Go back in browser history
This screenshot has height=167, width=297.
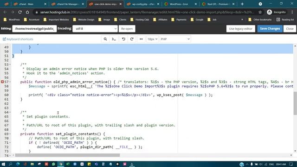(x=5, y=12)
